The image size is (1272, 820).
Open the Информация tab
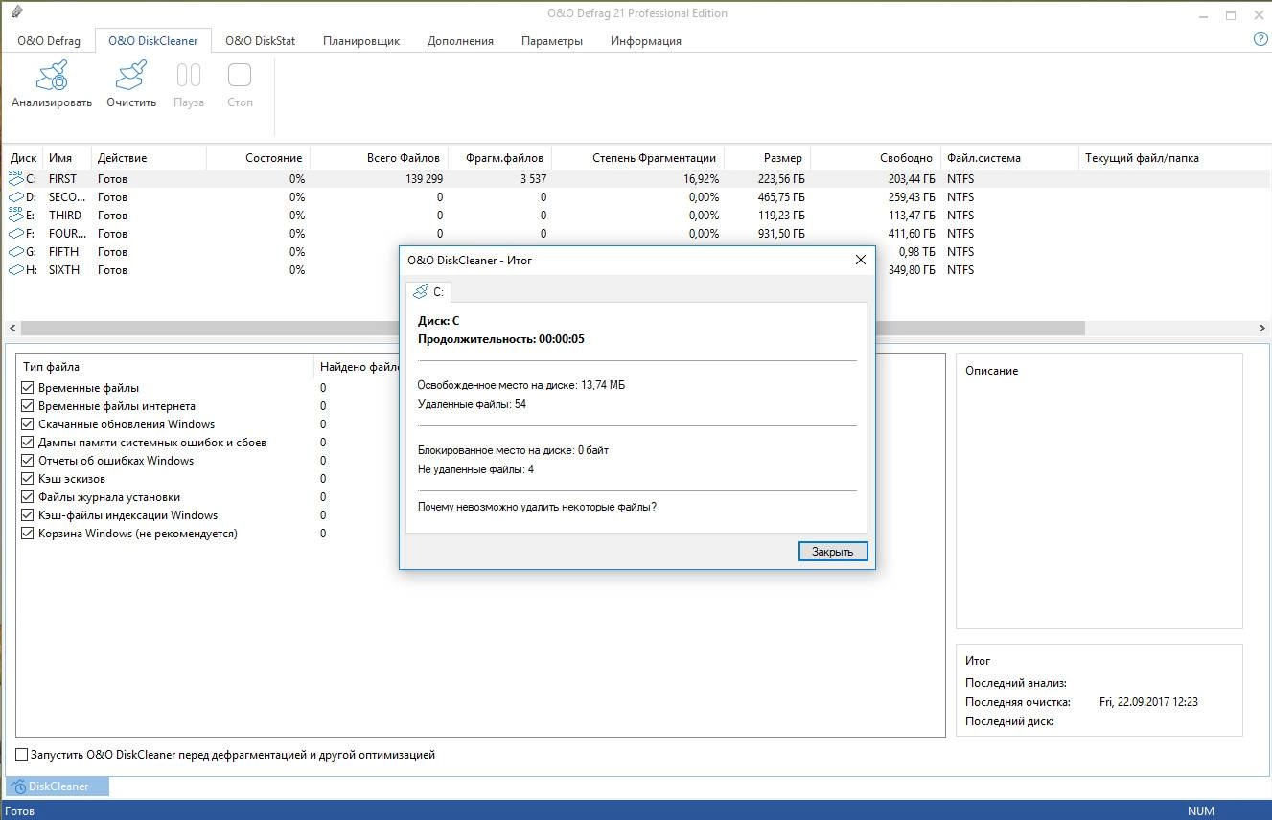[646, 41]
